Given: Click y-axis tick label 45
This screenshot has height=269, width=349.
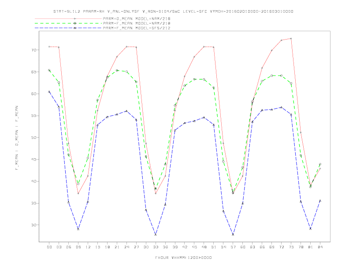Looking at the screenshot, I should (x=33, y=160).
